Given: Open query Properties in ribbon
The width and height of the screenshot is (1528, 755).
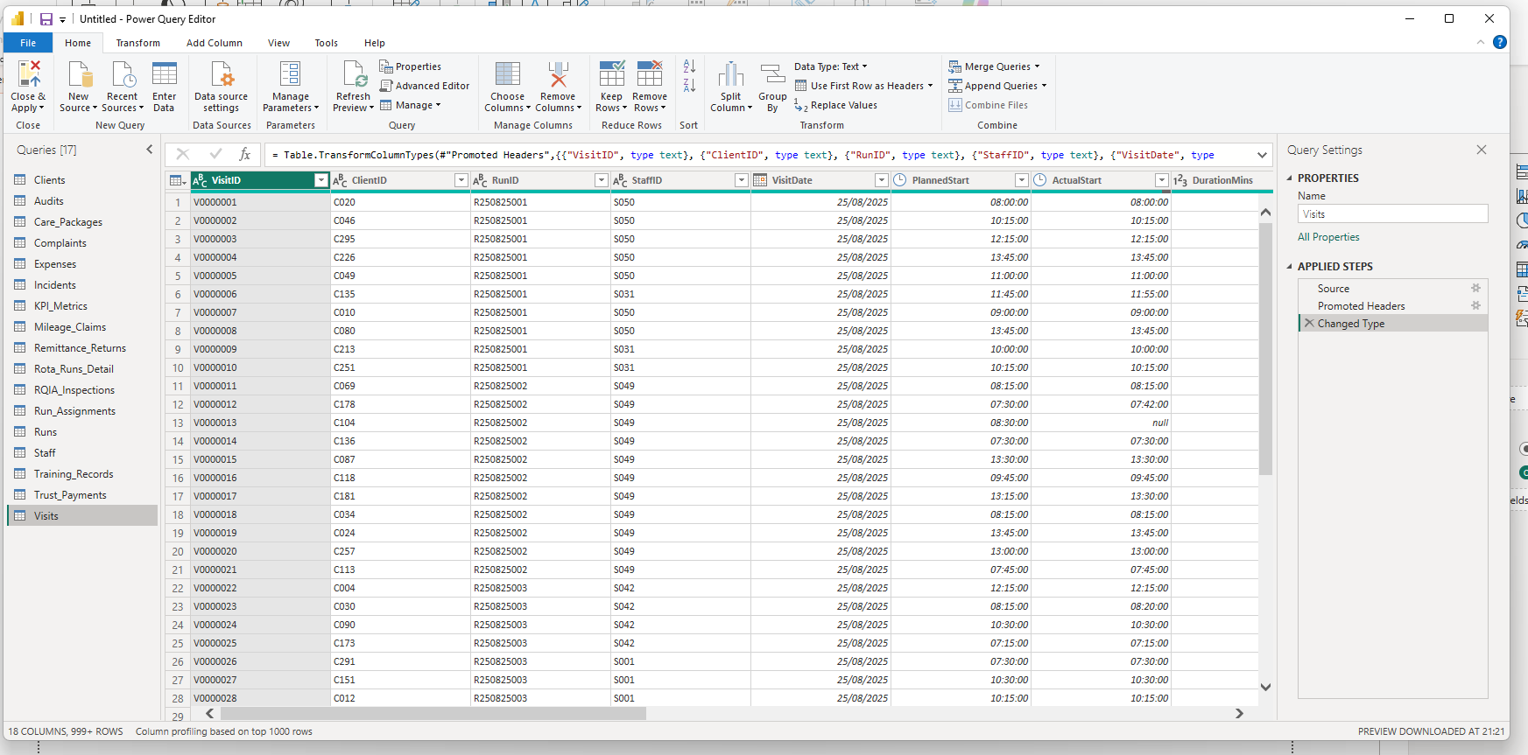Looking at the screenshot, I should pos(410,66).
